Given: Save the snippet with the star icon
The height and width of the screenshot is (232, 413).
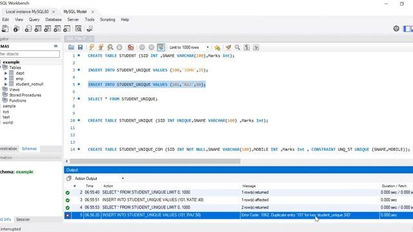Looking at the screenshot, I should coord(217,47).
